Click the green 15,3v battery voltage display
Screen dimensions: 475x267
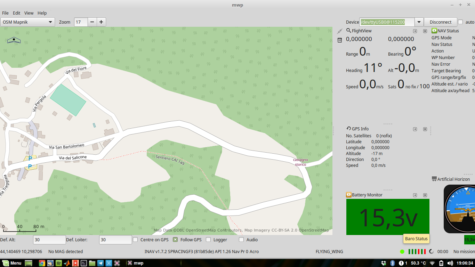(x=388, y=217)
